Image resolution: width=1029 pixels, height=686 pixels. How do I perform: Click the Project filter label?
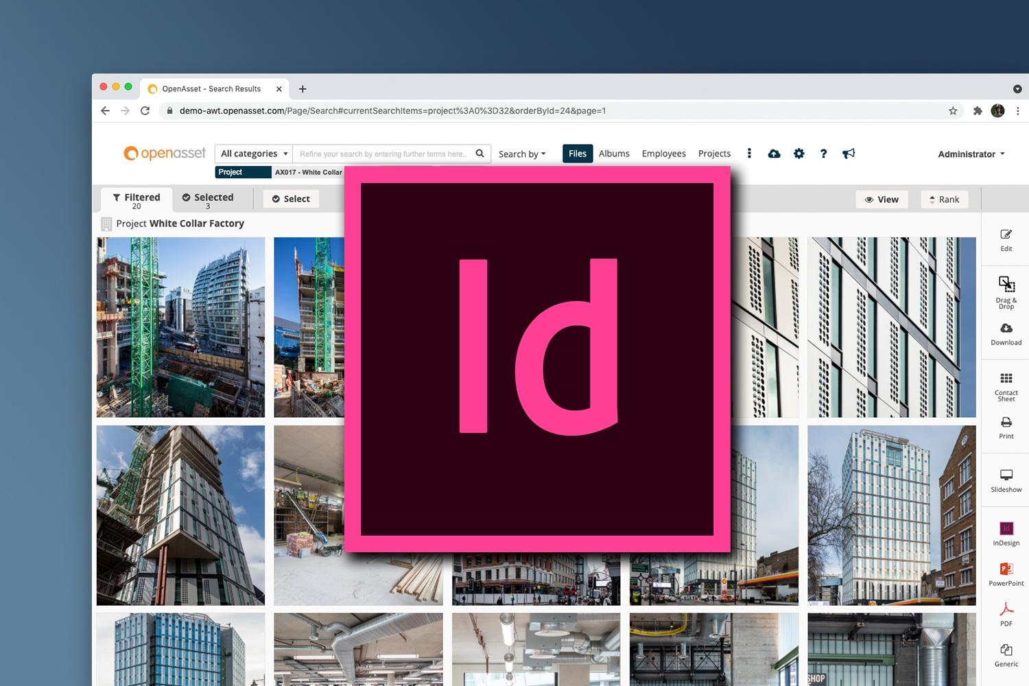(x=243, y=172)
